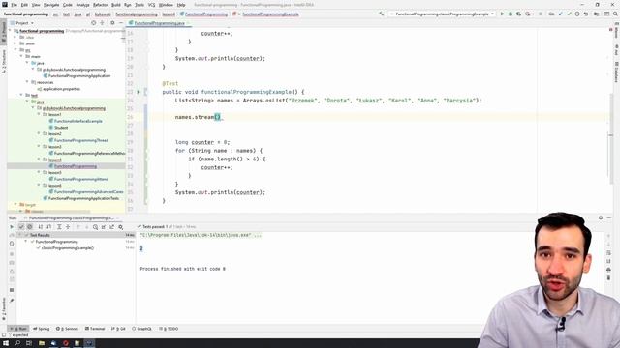
Task: Click expand-all icon in Project panel header
Action: coord(103,23)
